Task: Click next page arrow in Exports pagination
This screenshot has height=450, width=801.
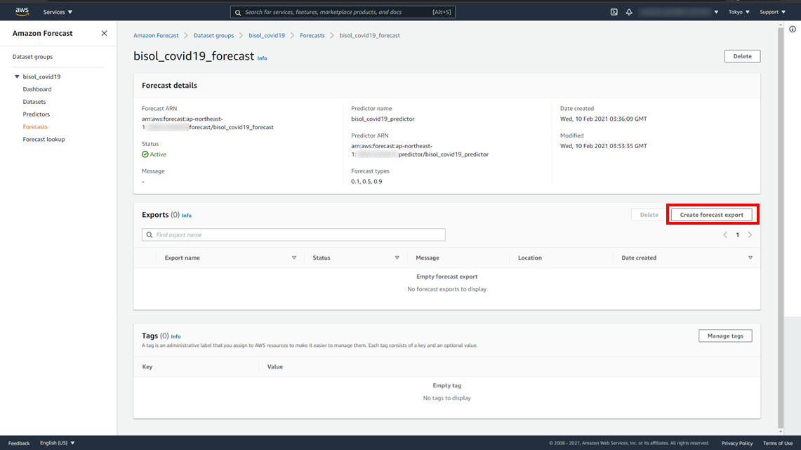Action: pyautogui.click(x=750, y=235)
